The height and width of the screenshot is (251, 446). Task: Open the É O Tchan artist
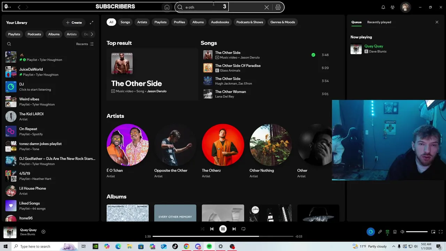(x=128, y=151)
